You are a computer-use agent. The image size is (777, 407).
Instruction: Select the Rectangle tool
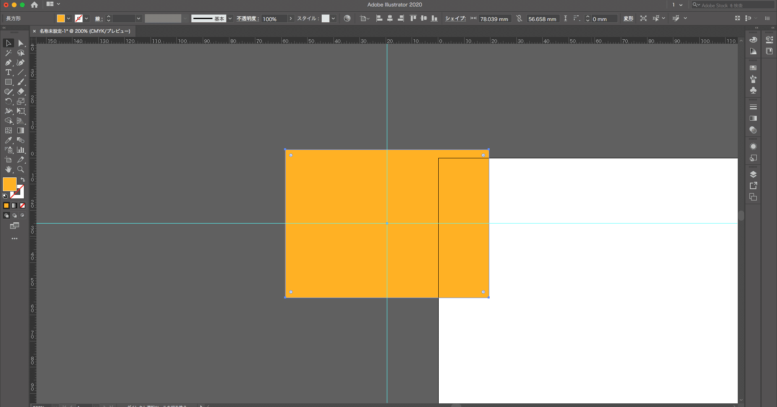[x=8, y=82]
